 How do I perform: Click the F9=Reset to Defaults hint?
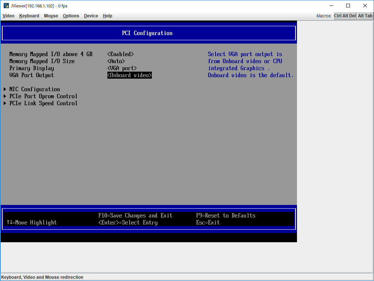pyautogui.click(x=226, y=216)
